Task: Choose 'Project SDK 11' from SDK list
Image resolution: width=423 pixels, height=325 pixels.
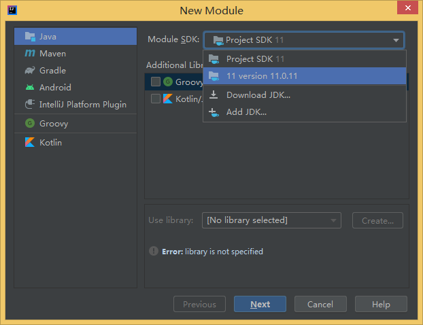Action: coord(305,59)
